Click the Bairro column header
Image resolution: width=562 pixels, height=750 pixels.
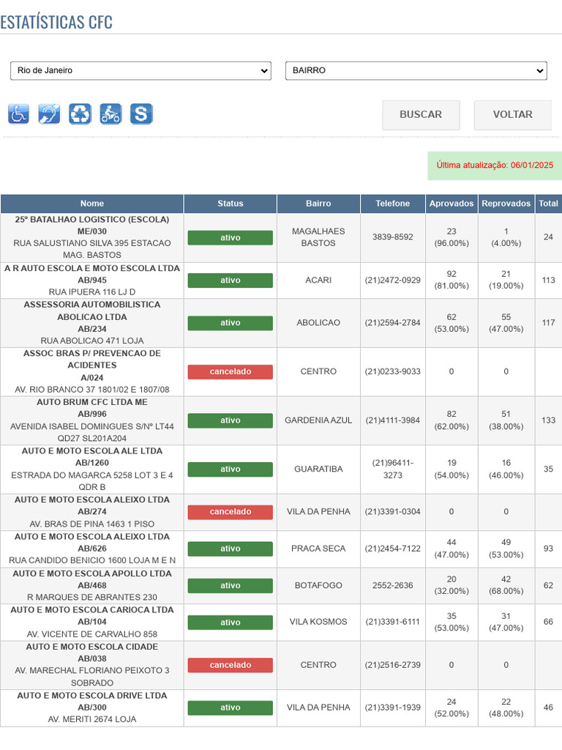pyautogui.click(x=318, y=204)
